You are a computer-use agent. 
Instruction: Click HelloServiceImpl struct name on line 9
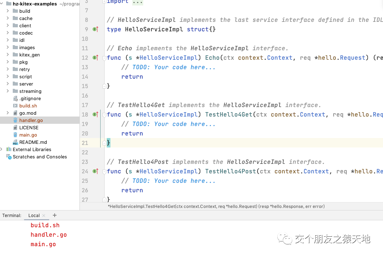coord(154,29)
